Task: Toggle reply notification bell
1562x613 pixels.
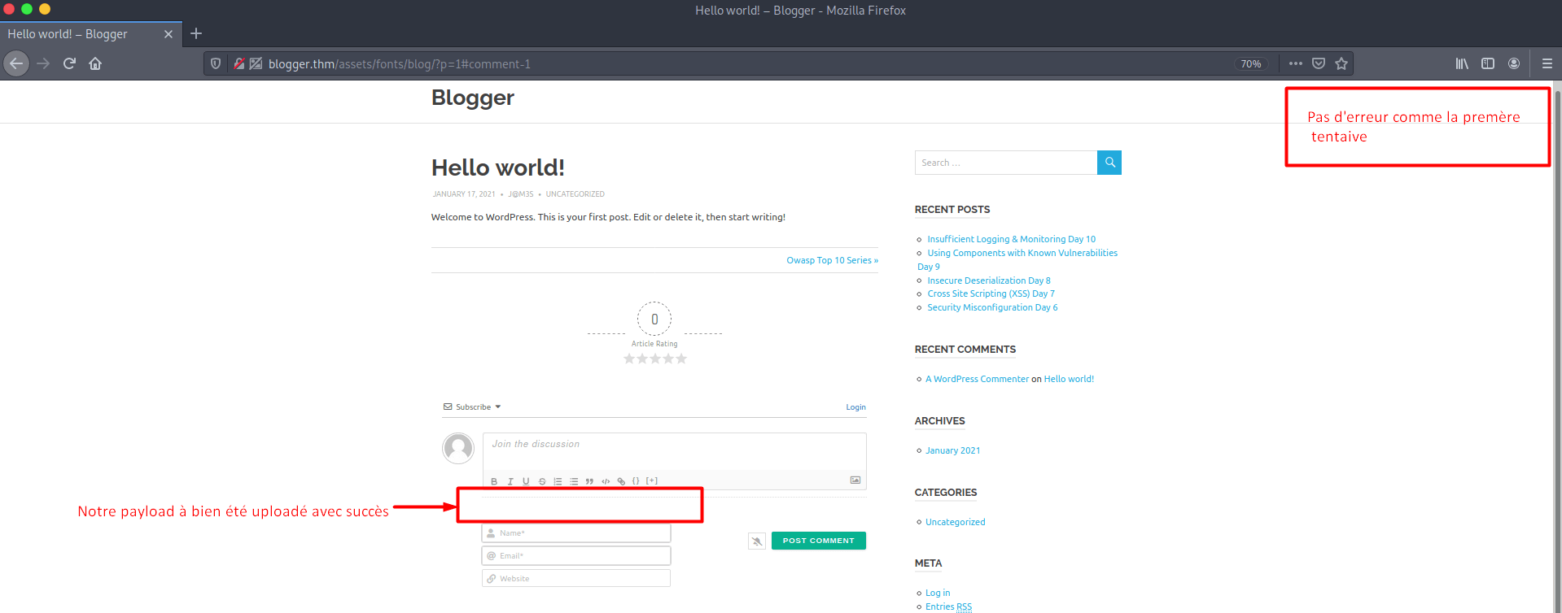Action: (x=757, y=541)
